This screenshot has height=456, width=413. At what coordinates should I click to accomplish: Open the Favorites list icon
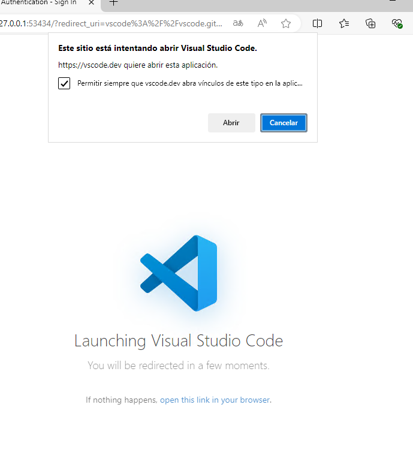pos(344,23)
